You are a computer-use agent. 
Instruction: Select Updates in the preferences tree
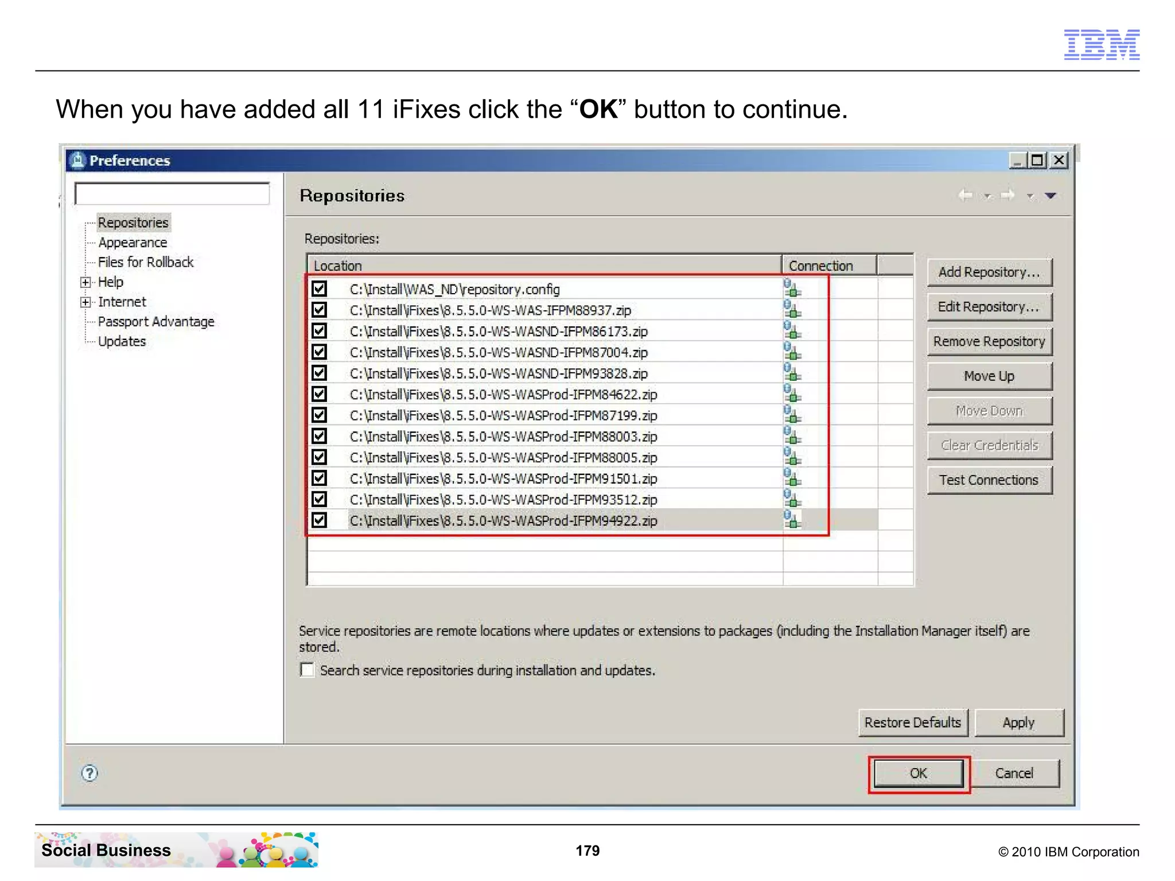tap(122, 341)
